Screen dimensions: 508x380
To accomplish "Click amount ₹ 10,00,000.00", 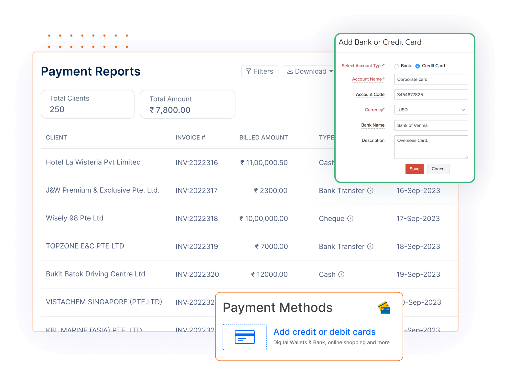I will pos(264,218).
